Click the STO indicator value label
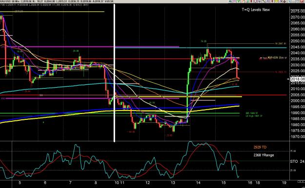Screen dimensions: 305x188 [297, 161]
